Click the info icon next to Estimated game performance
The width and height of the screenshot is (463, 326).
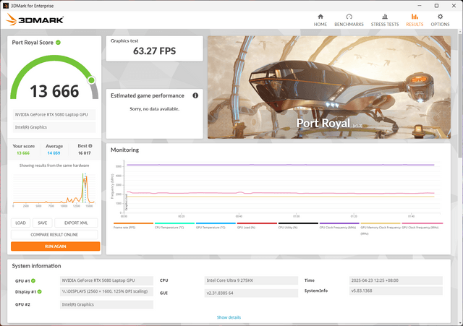(x=195, y=95)
